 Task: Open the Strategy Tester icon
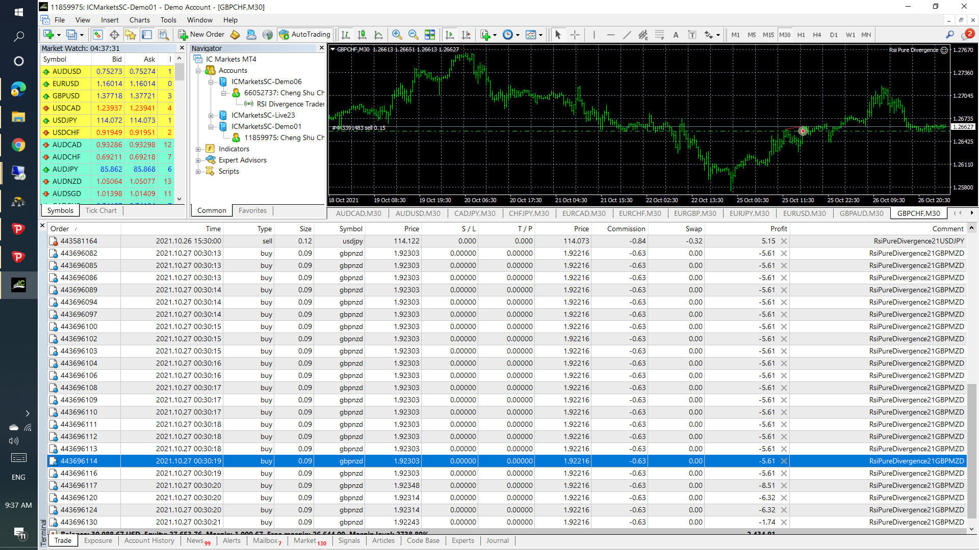pos(163,35)
